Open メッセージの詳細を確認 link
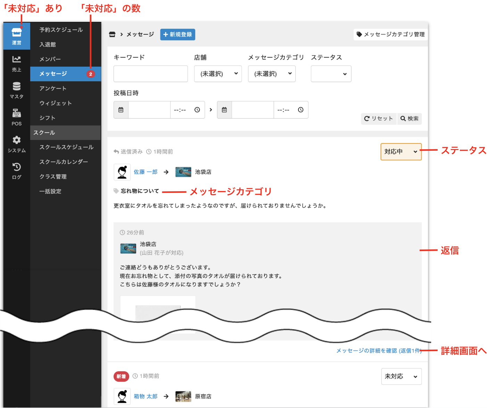 pyautogui.click(x=379, y=351)
